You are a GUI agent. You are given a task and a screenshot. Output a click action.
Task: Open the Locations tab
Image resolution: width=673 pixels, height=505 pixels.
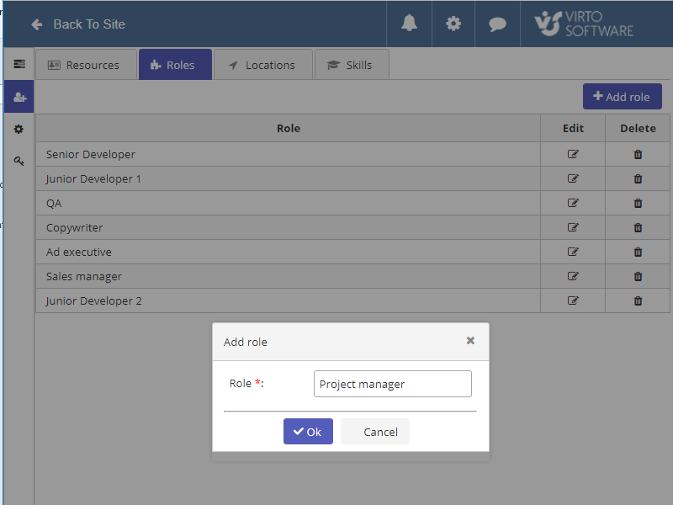pyautogui.click(x=262, y=65)
